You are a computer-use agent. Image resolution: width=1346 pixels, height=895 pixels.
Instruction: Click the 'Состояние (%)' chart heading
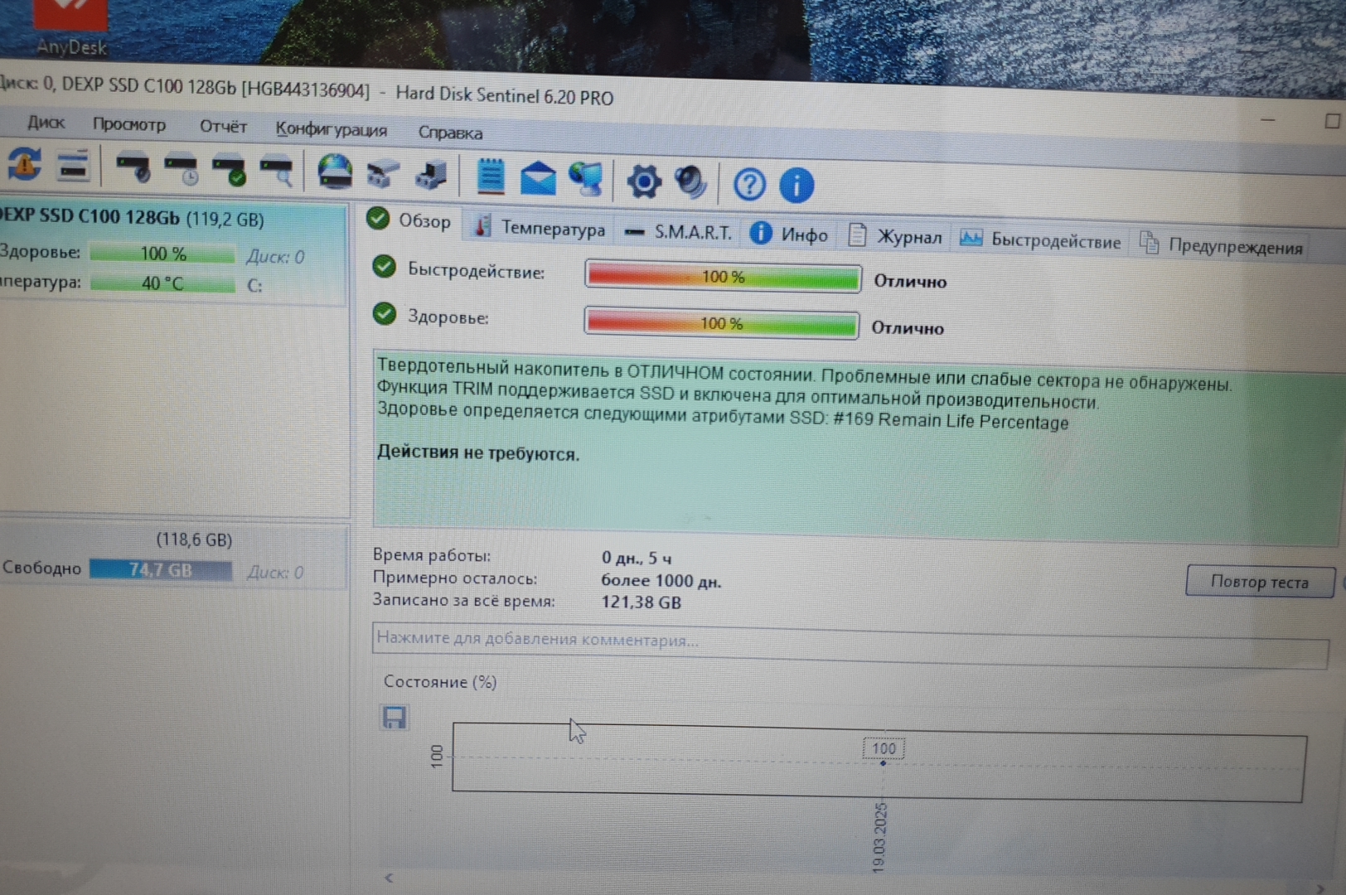[x=440, y=682]
